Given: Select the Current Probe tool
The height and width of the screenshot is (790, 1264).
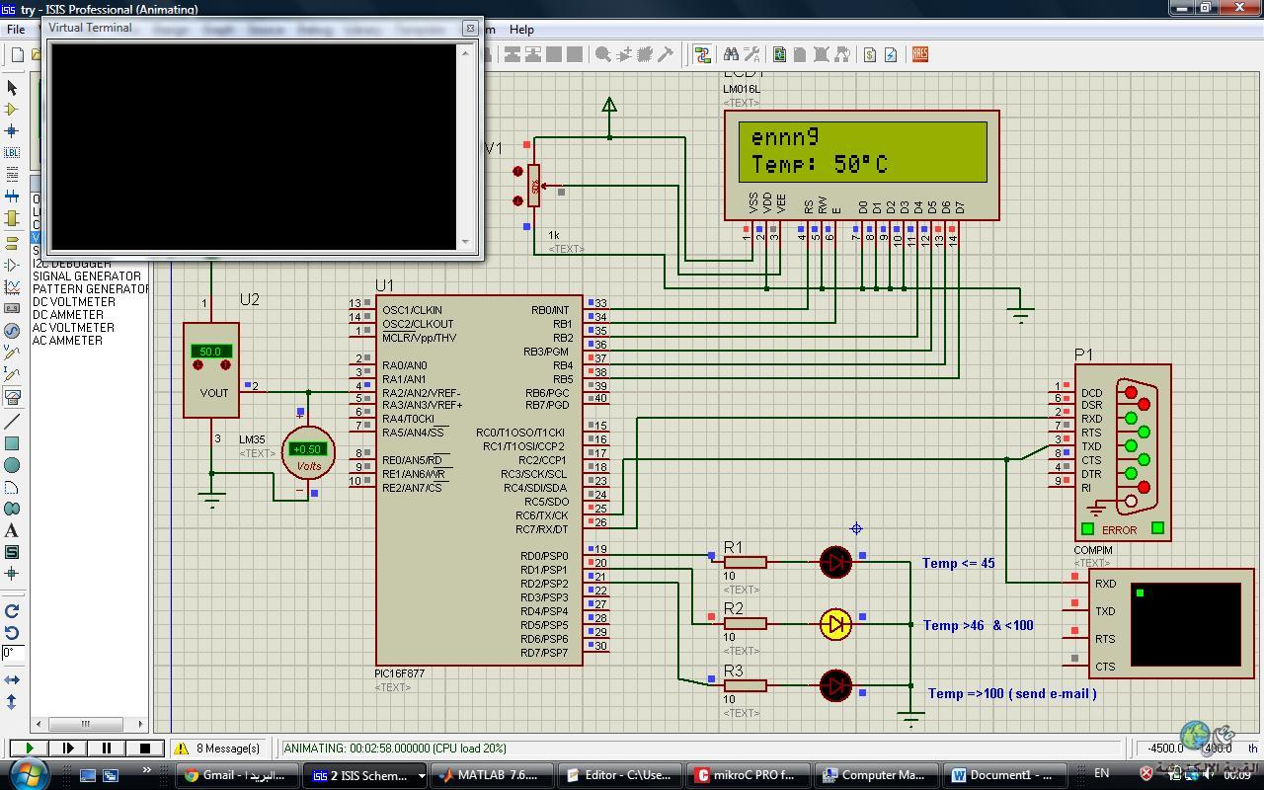Looking at the screenshot, I should [12, 373].
